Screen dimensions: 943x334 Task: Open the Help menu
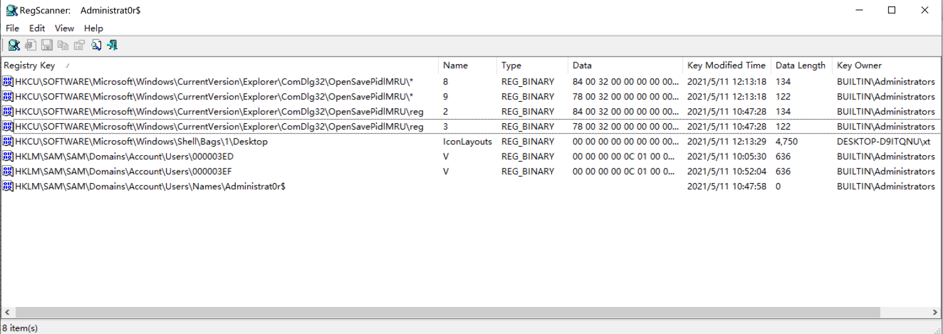[x=94, y=28]
